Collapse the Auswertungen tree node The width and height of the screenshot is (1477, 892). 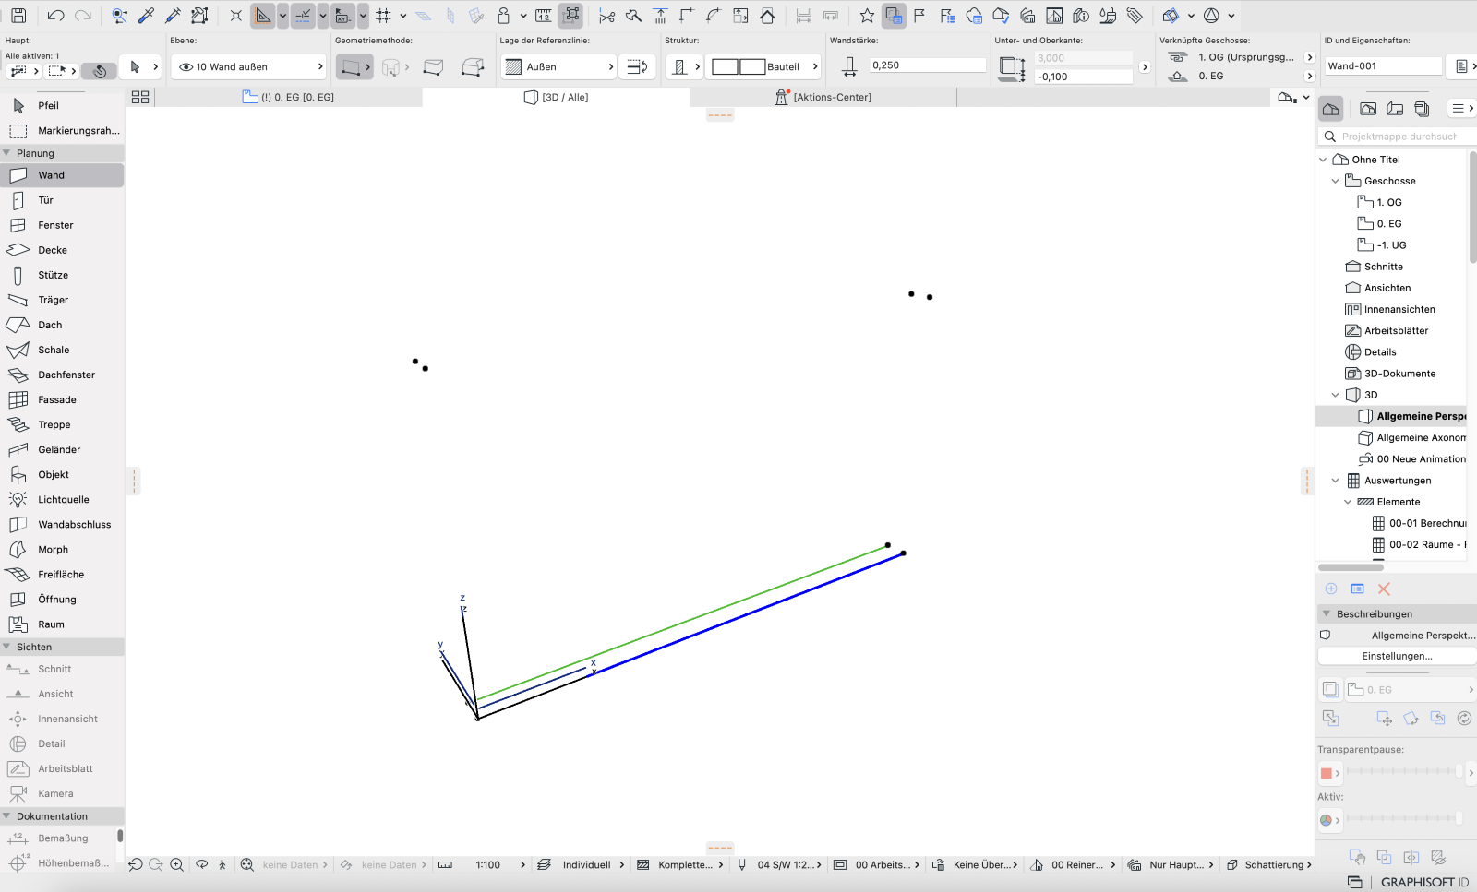(1335, 481)
